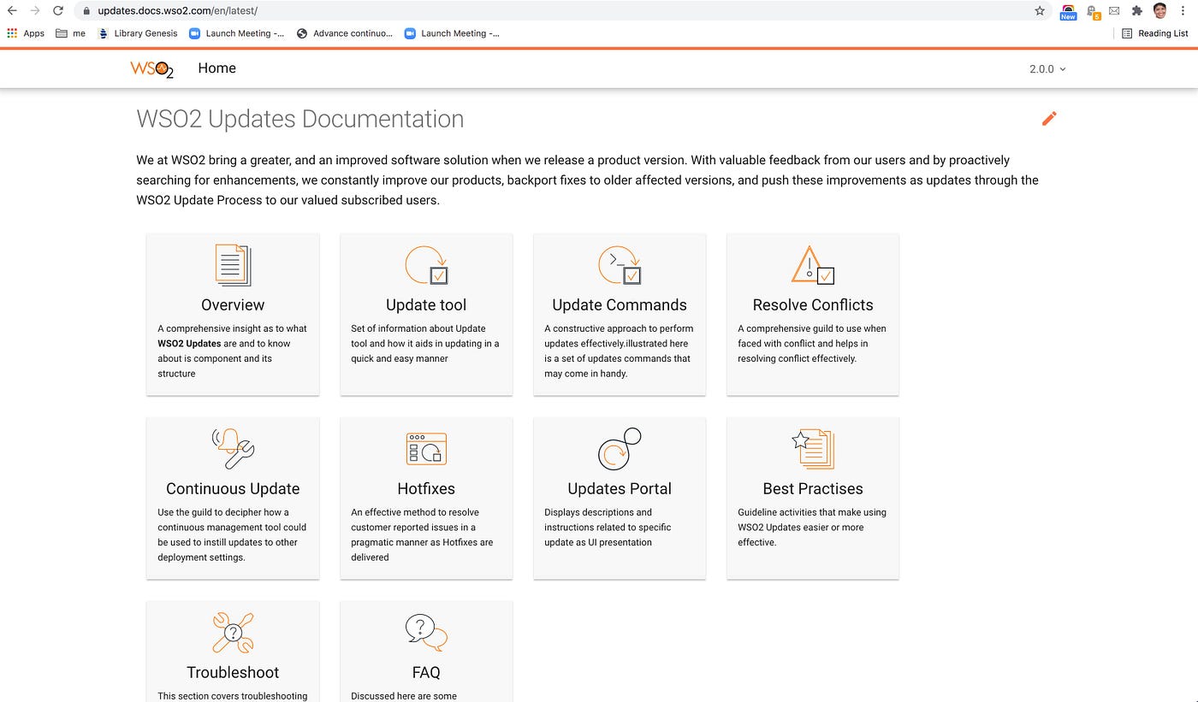Click the Update tool card title
The width and height of the screenshot is (1198, 702).
coord(426,305)
